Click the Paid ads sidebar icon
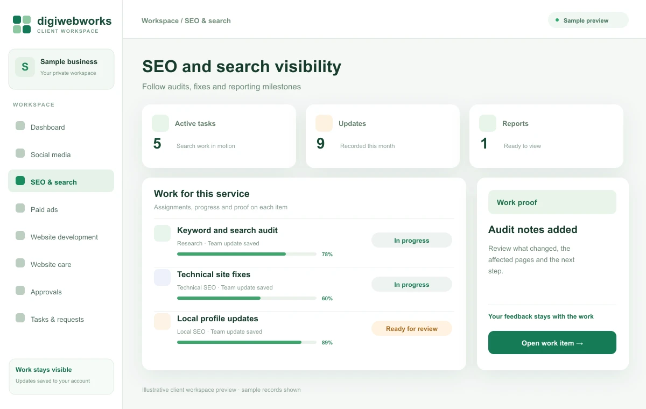 (20, 208)
